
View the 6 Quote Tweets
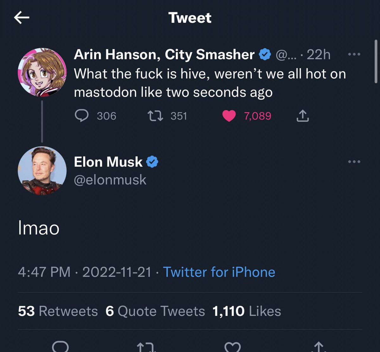pos(155,311)
